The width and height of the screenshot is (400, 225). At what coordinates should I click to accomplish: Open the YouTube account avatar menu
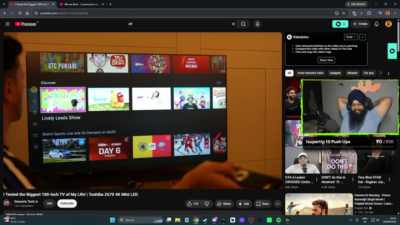tap(388, 24)
